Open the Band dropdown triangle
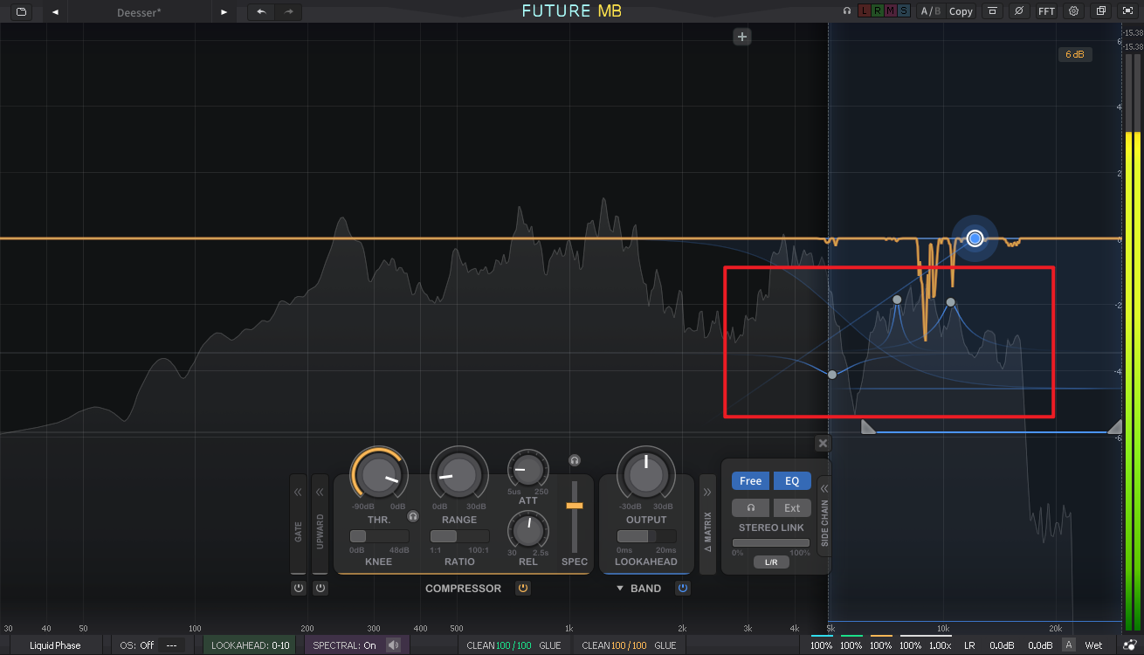 click(620, 588)
